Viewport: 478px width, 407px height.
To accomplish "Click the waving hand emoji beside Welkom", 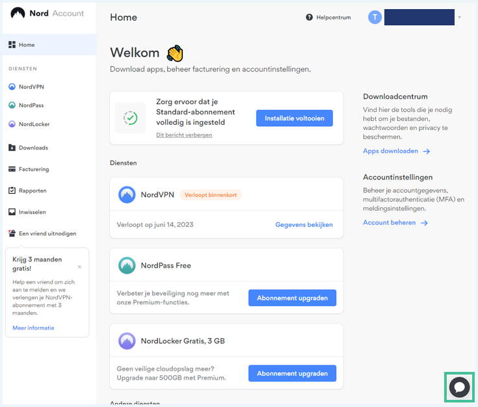I will coord(175,53).
